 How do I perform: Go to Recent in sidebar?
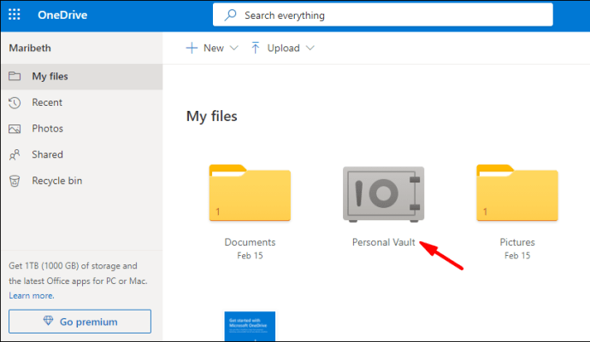47,102
